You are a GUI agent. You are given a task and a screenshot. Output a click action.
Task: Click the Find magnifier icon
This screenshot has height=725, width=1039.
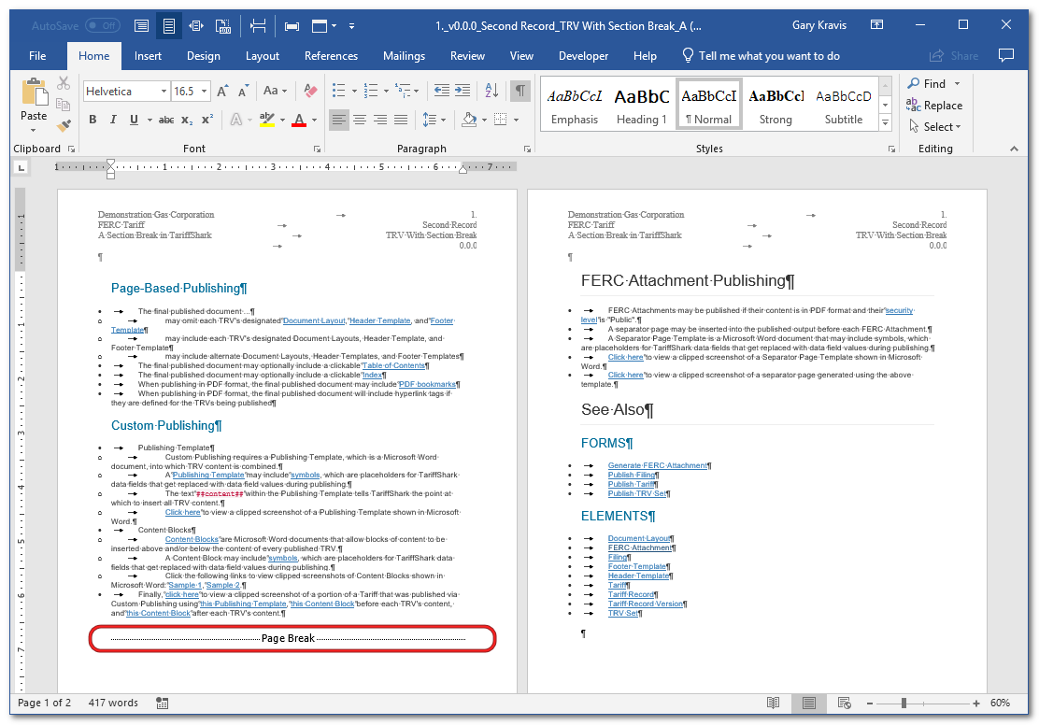point(914,83)
